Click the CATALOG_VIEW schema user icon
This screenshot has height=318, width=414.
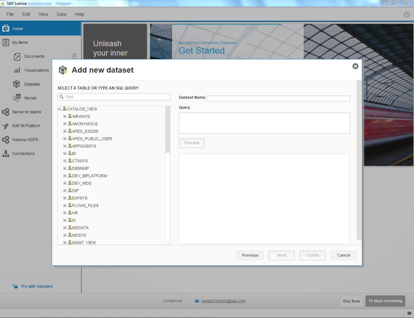64,109
